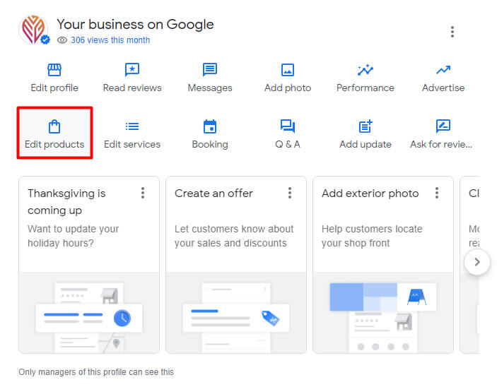
Task: Click 'Your business on Google' heading
Action: pyautogui.click(x=135, y=25)
